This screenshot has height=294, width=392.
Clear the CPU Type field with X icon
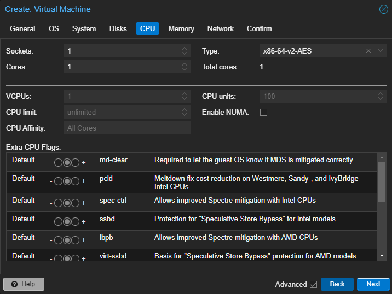pyautogui.click(x=369, y=51)
